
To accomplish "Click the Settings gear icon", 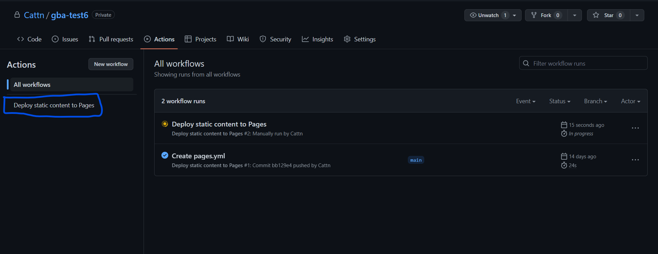I will tap(347, 39).
